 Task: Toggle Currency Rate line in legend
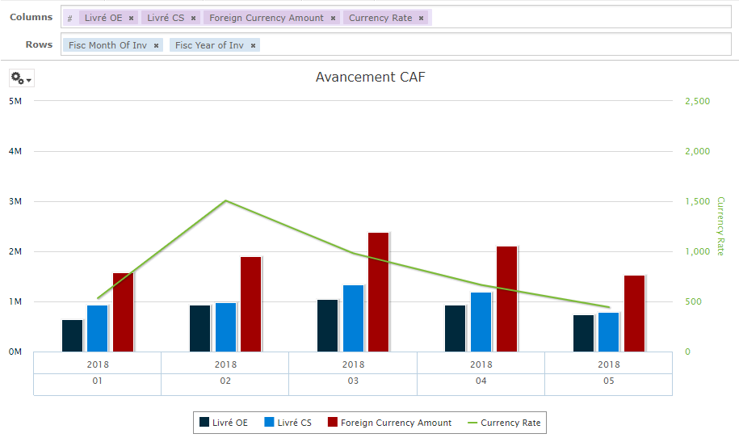pyautogui.click(x=504, y=423)
